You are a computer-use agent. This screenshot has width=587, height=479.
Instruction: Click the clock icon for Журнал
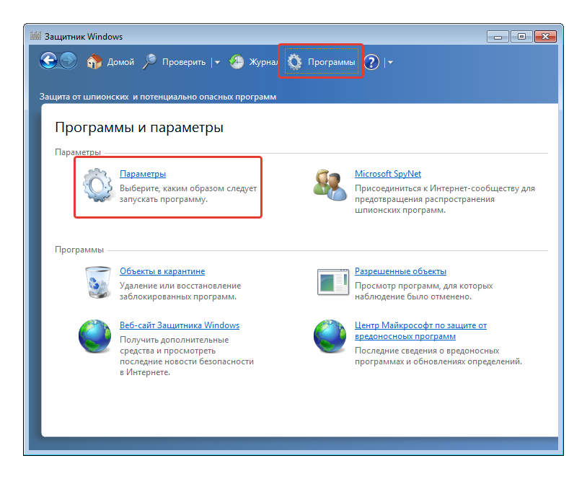tap(237, 62)
